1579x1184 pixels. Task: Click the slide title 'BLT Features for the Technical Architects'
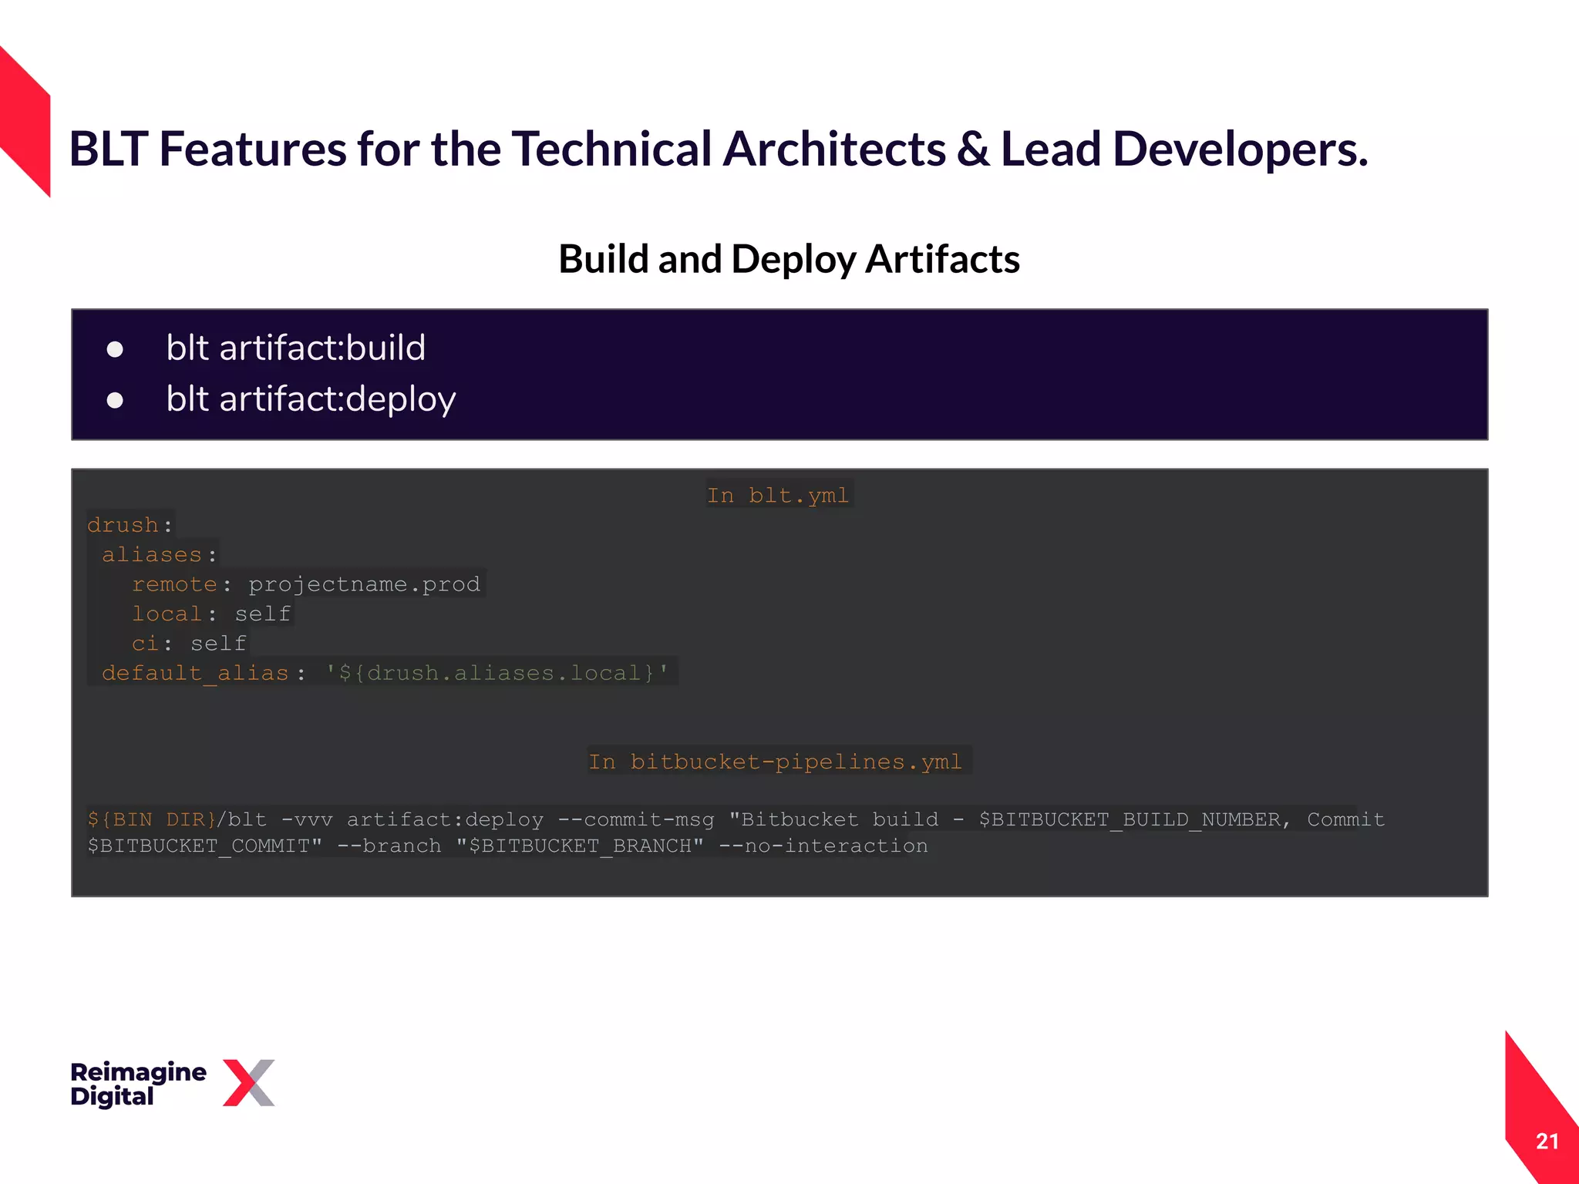(719, 149)
